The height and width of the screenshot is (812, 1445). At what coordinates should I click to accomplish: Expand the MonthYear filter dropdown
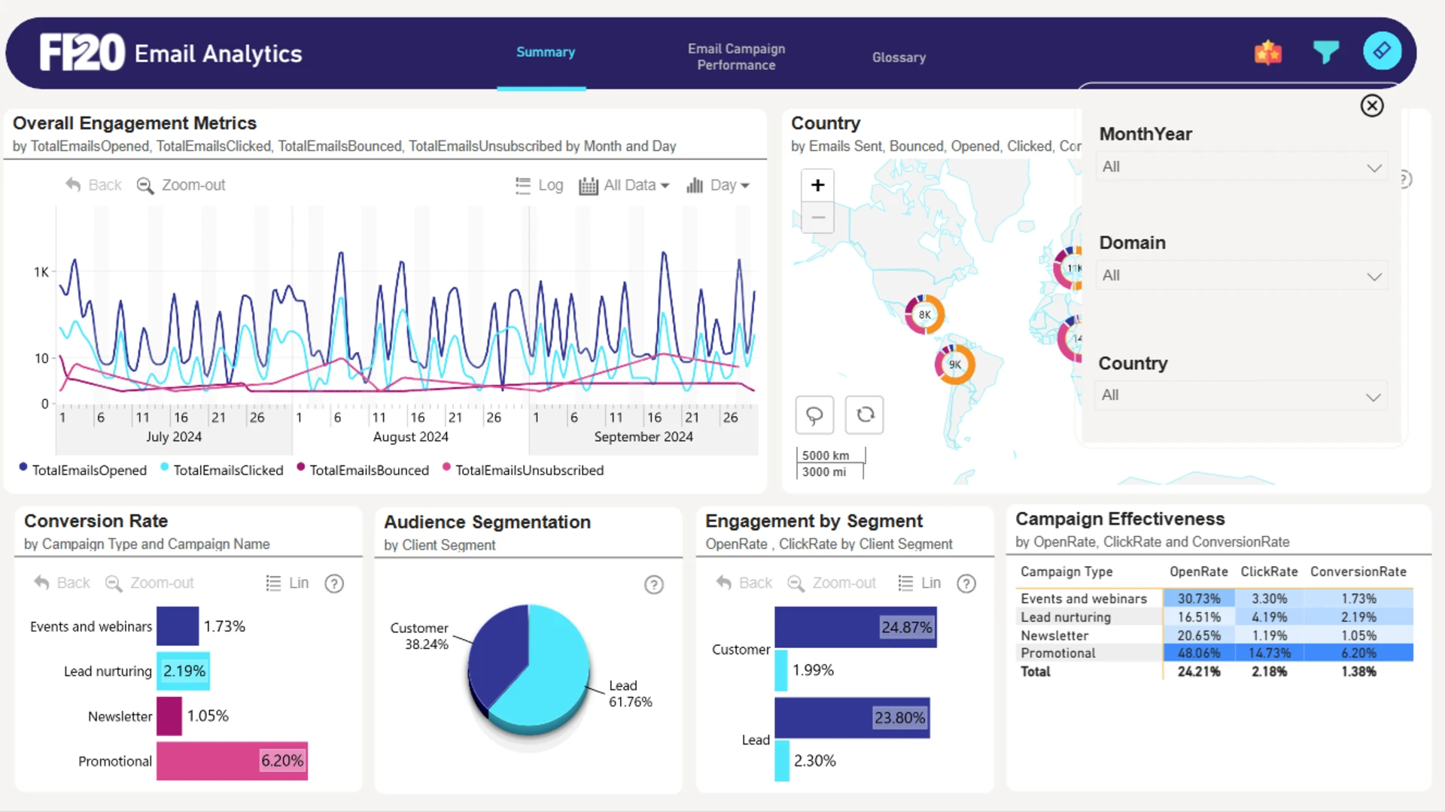click(x=1242, y=167)
